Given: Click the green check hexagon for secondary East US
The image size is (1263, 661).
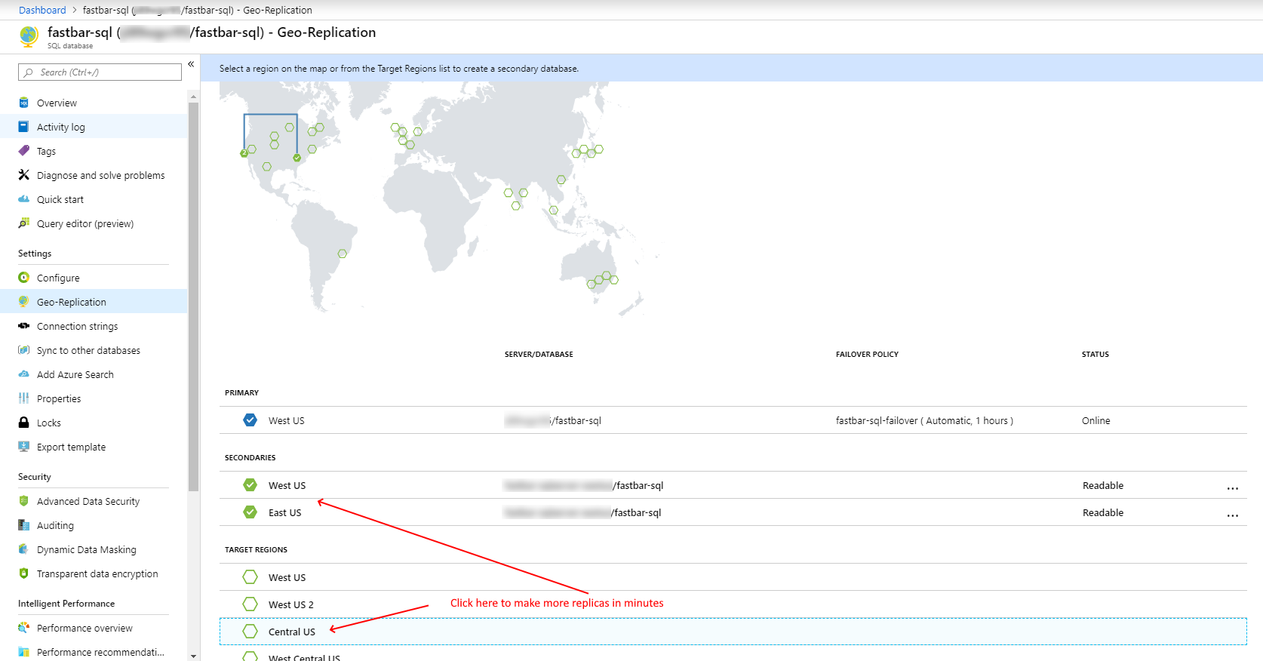Looking at the screenshot, I should click(250, 512).
